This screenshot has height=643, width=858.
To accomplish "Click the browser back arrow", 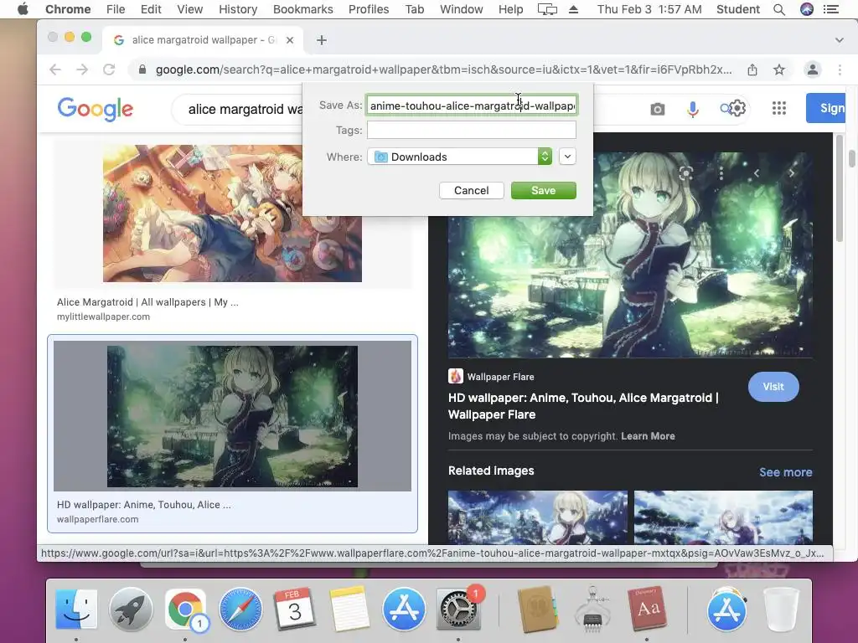I will (55, 69).
